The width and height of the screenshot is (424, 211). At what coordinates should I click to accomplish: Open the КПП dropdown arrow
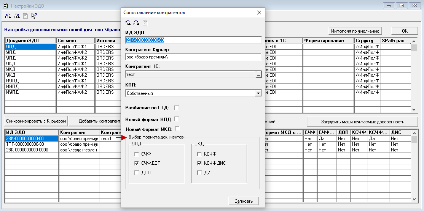[x=258, y=93]
